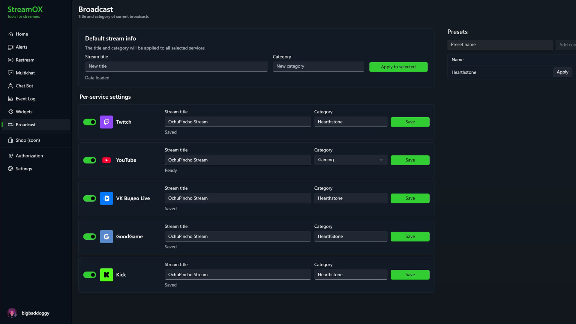Go to the Alerts page
Screen dimensions: 576x324
pyautogui.click(x=36, y=47)
